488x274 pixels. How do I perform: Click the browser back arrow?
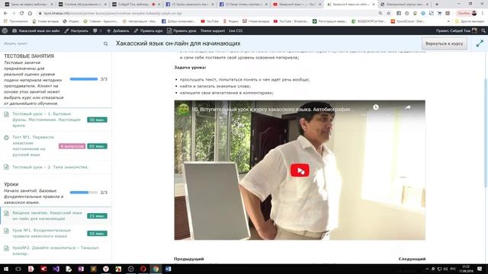click(5, 14)
